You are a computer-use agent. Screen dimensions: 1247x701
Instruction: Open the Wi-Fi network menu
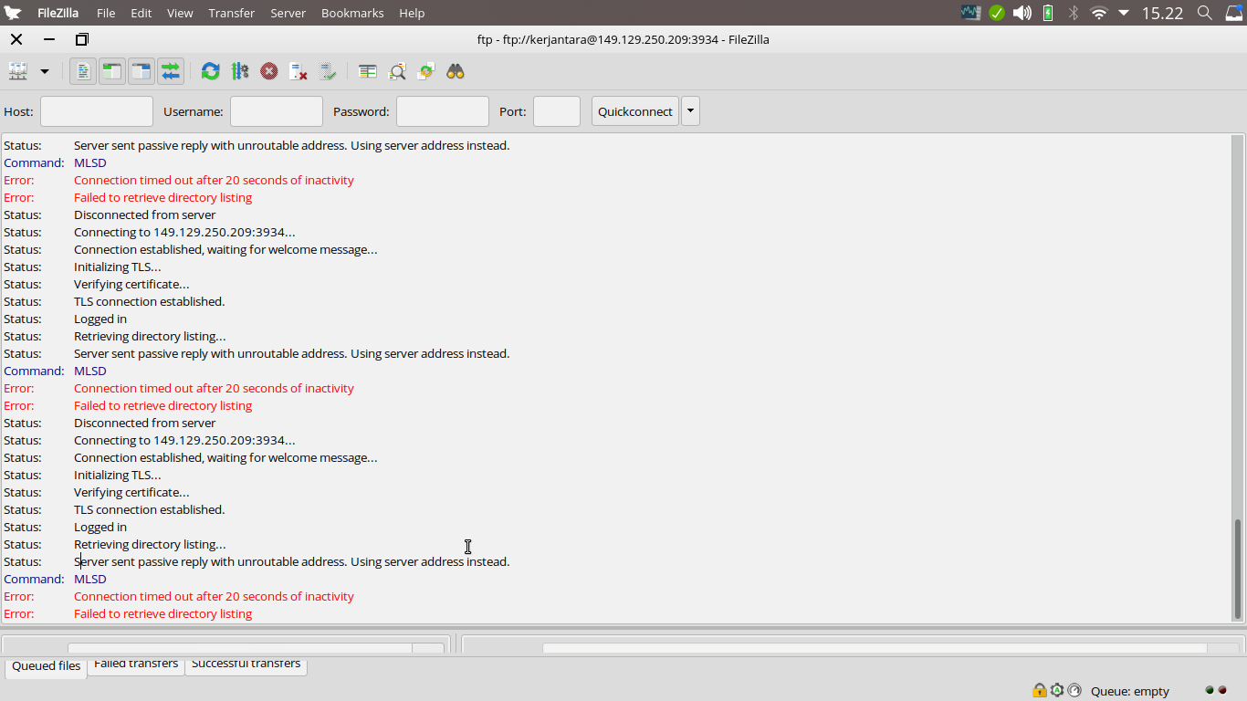[x=1099, y=13]
